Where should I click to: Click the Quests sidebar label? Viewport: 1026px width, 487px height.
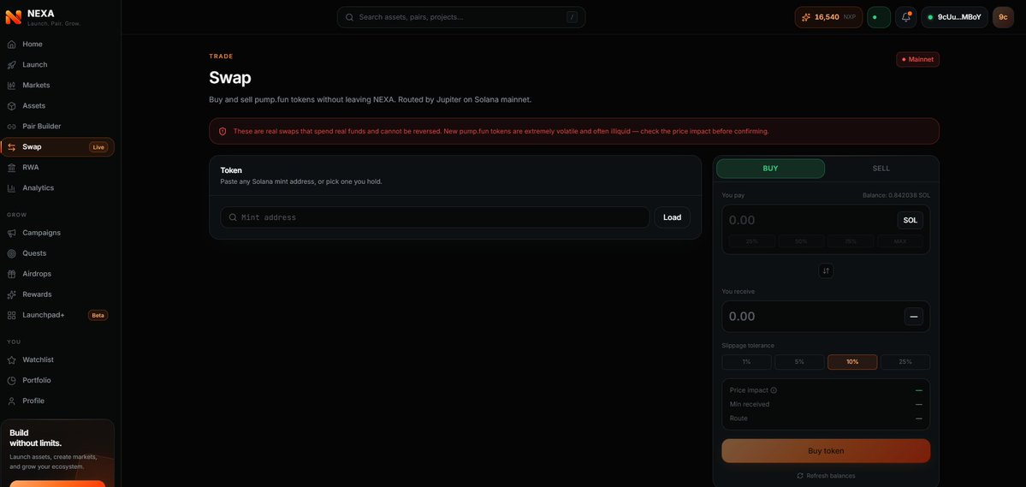[35, 253]
